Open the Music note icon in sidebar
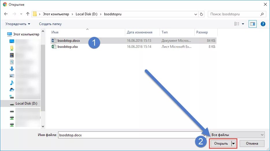 coord(12,83)
